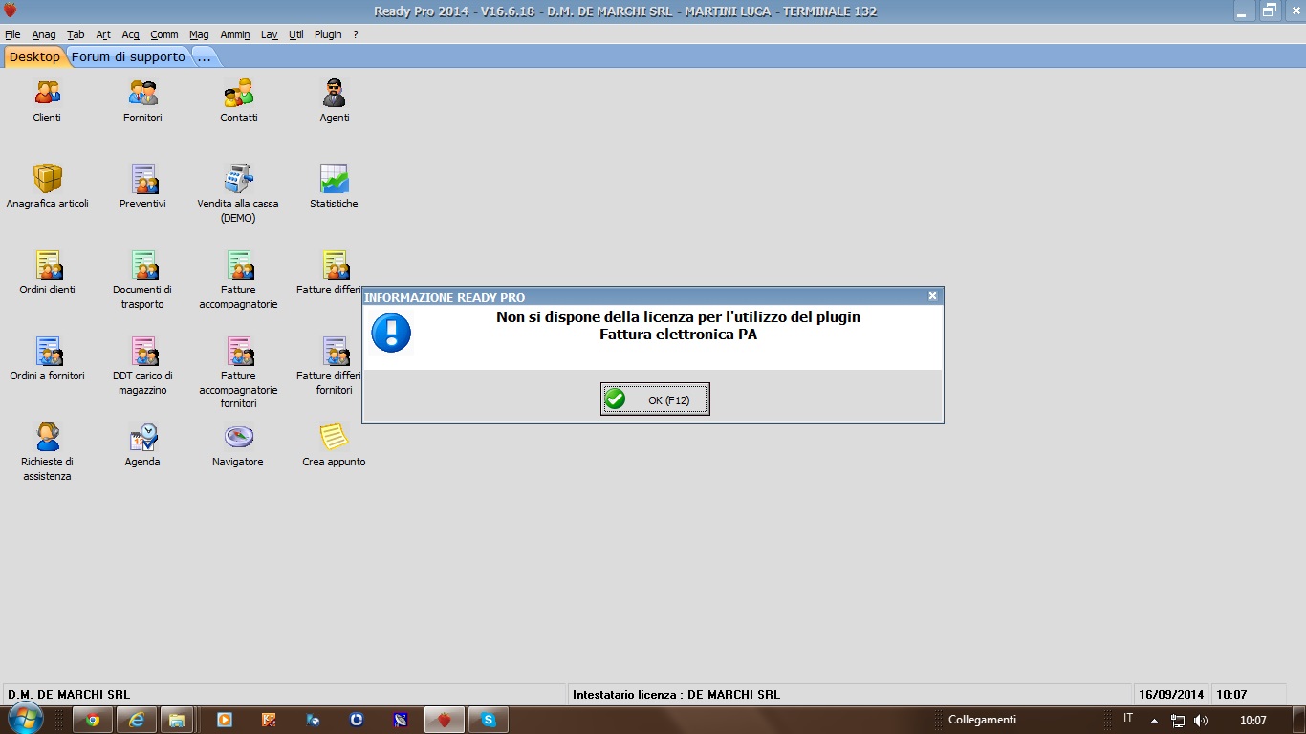Open the Util menu
The width and height of the screenshot is (1306, 734).
[x=296, y=34]
